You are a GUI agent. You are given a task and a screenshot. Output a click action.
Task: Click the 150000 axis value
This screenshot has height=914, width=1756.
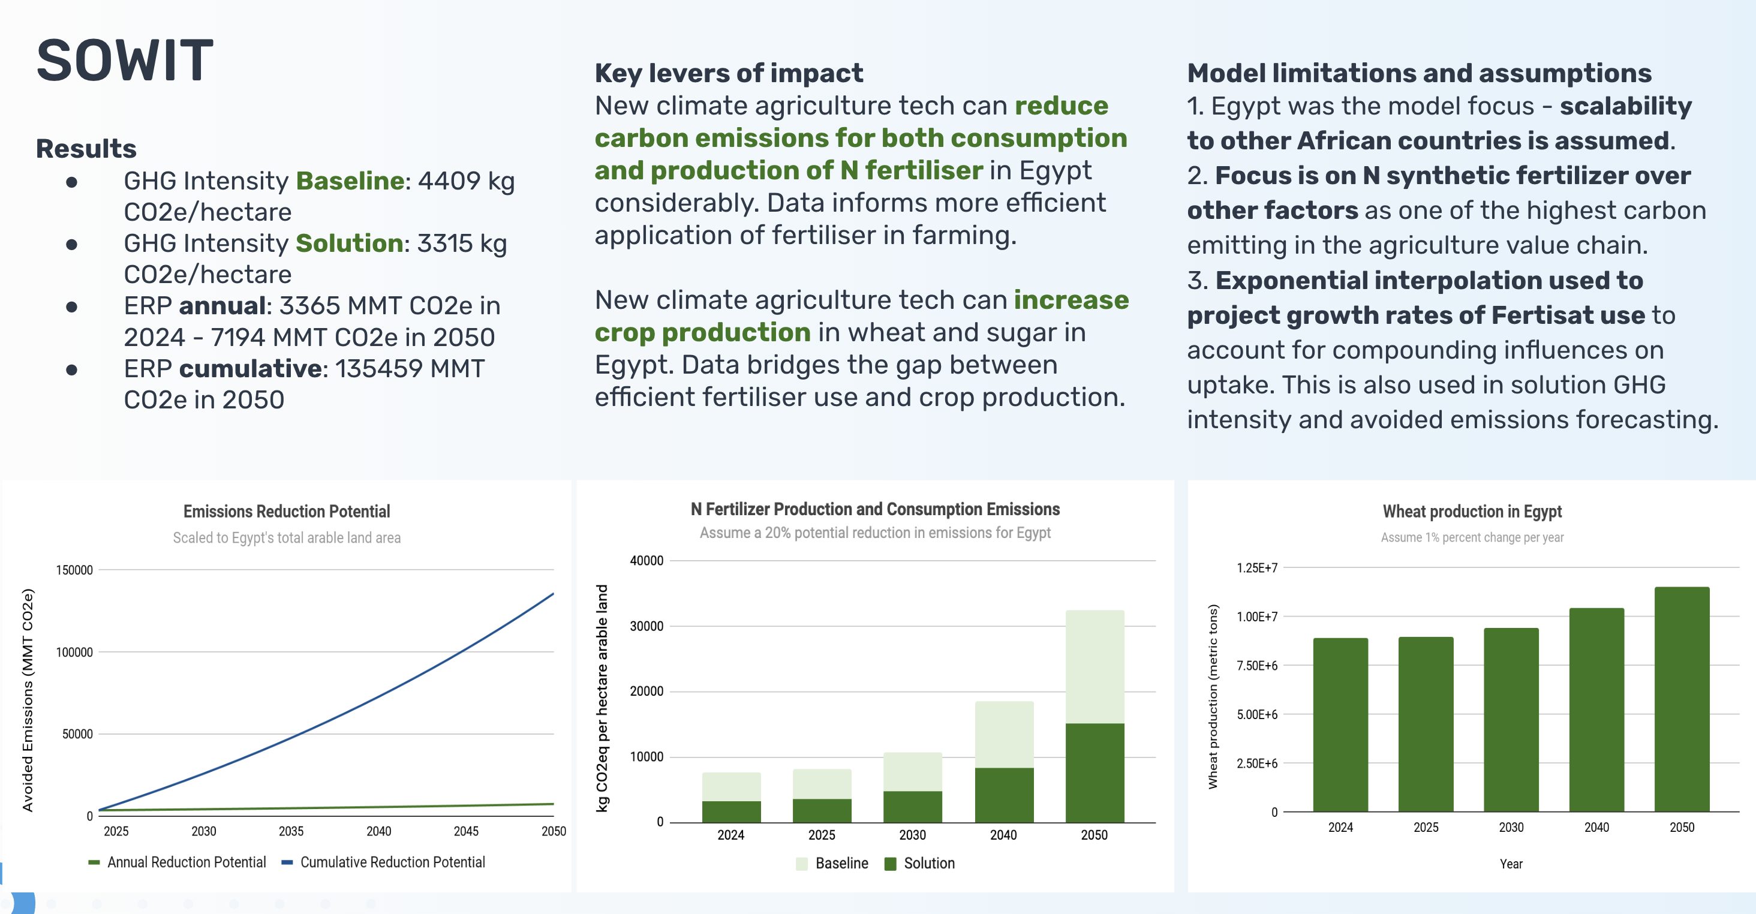coord(74,570)
